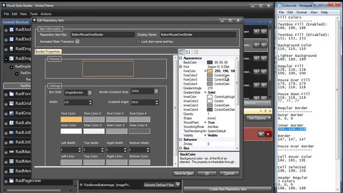Image resolution: width=343 pixels, height=193 pixels.
Task: Click the RadLabel control icon in tree
Action: click(x=11, y=123)
